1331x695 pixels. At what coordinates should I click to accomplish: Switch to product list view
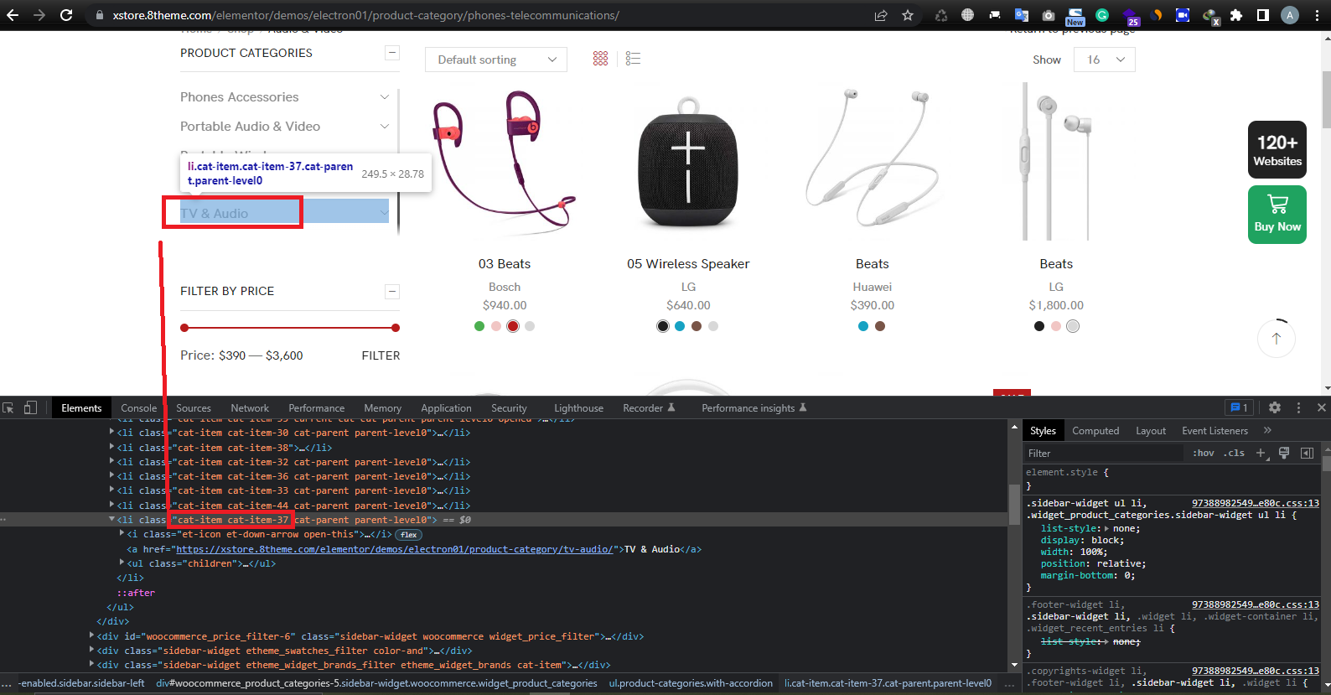click(633, 59)
